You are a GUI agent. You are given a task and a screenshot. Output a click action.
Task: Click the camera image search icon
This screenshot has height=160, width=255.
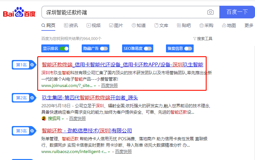pyautogui.click(x=210, y=12)
